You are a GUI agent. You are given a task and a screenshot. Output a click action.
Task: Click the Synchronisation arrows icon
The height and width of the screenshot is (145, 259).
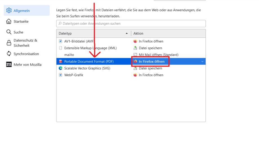point(9,54)
